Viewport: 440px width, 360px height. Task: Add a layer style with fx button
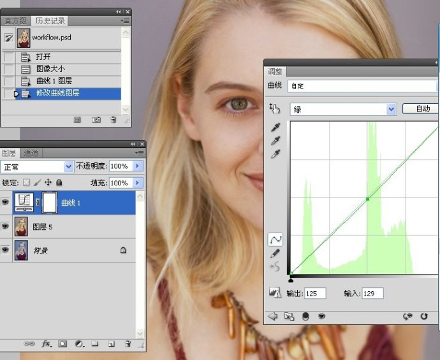tap(47, 343)
